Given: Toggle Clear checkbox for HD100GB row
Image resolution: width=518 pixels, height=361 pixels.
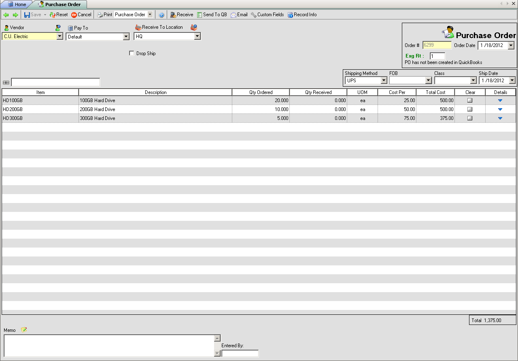Looking at the screenshot, I should [470, 100].
